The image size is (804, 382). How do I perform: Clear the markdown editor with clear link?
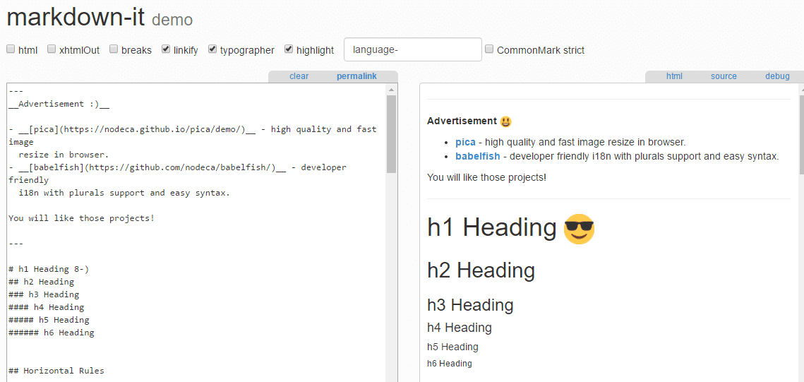[299, 76]
